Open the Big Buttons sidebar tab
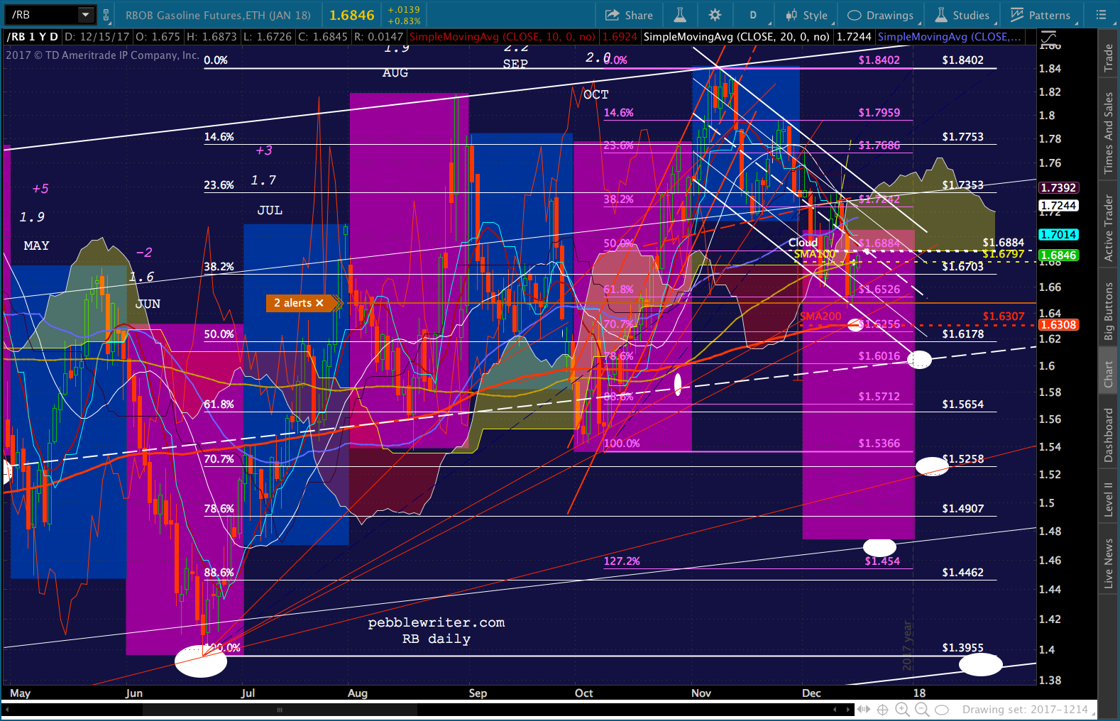 tap(1109, 311)
